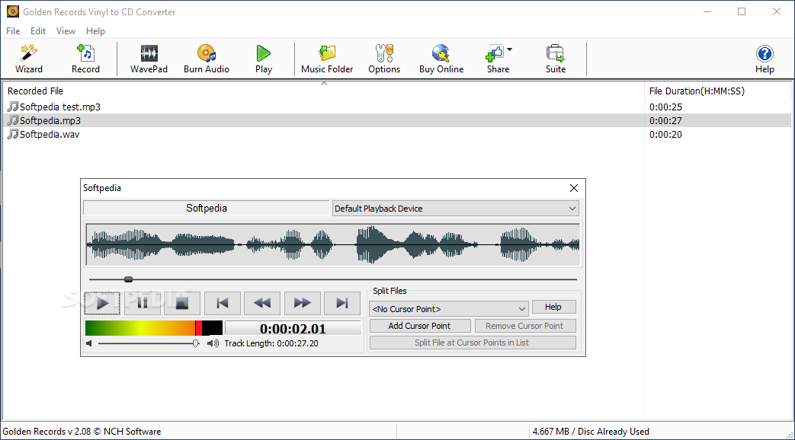Image resolution: width=795 pixels, height=440 pixels.
Task: Click the 0:00:02.01 time display
Action: [293, 329]
